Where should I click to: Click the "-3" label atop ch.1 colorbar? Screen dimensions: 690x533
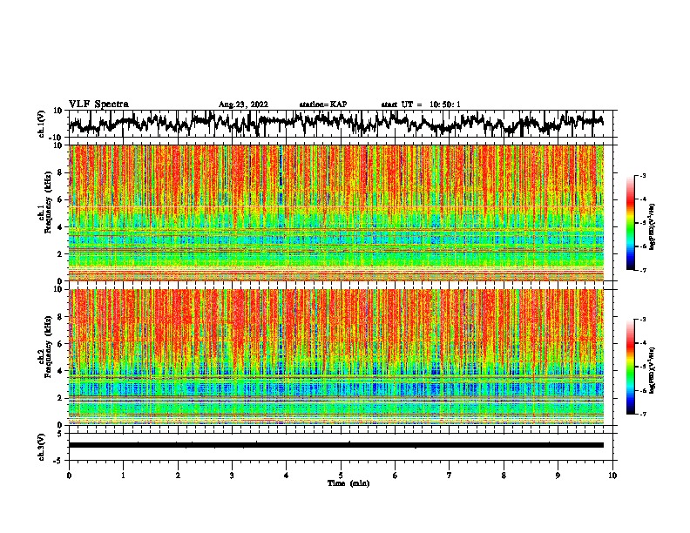pyautogui.click(x=643, y=175)
